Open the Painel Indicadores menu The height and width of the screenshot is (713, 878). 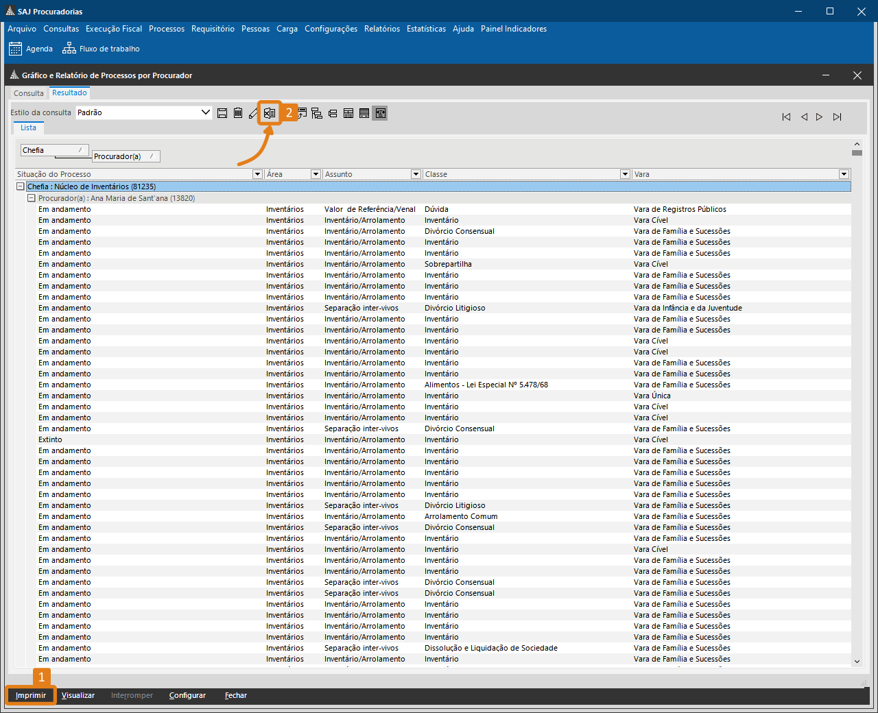pos(514,29)
